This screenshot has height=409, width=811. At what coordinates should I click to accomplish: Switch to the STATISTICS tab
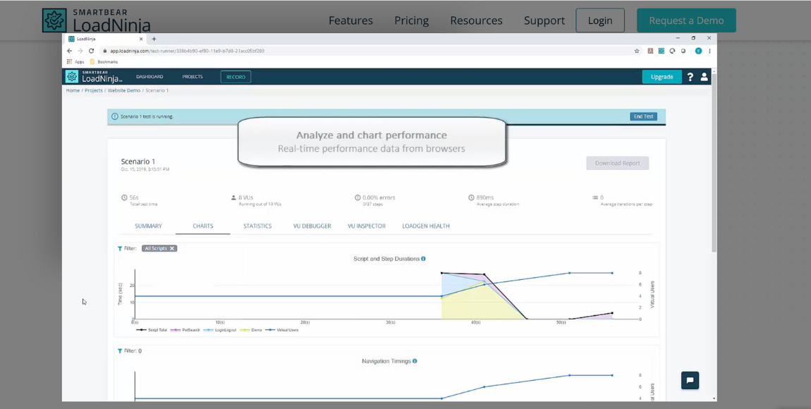(x=257, y=226)
